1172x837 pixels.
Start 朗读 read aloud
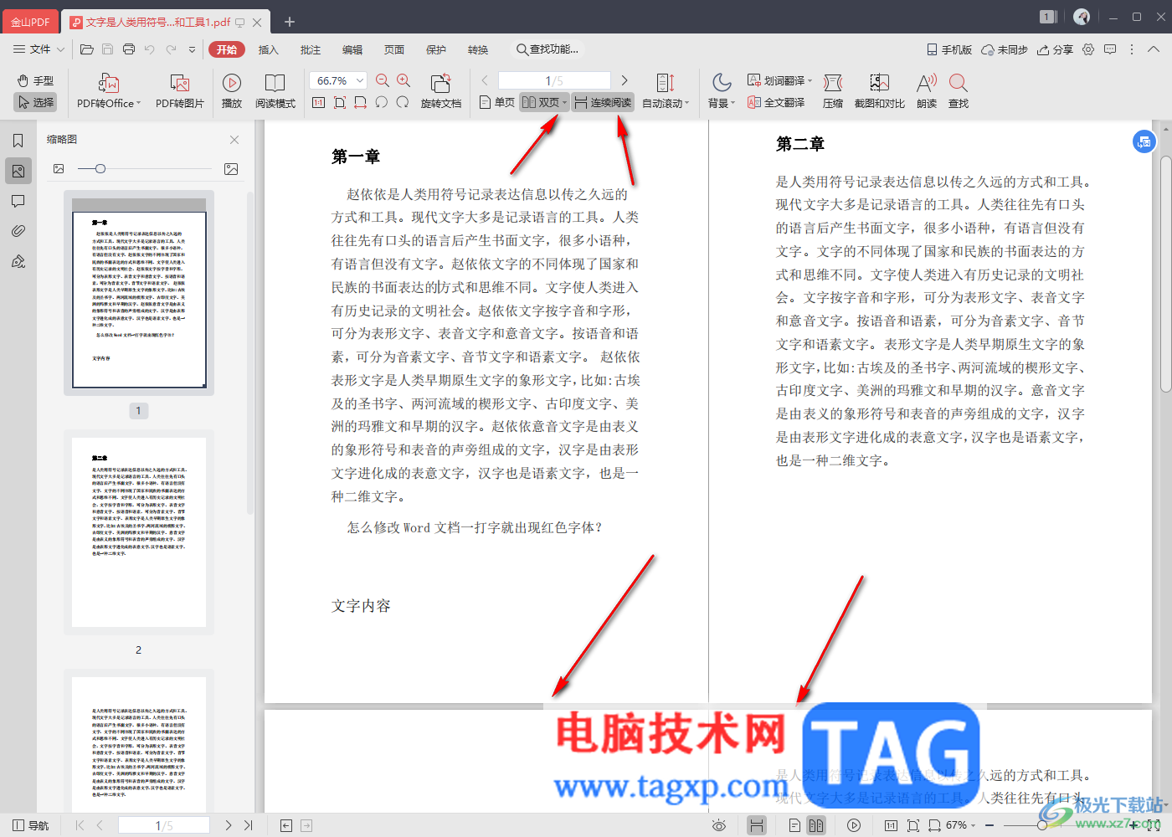pos(927,91)
